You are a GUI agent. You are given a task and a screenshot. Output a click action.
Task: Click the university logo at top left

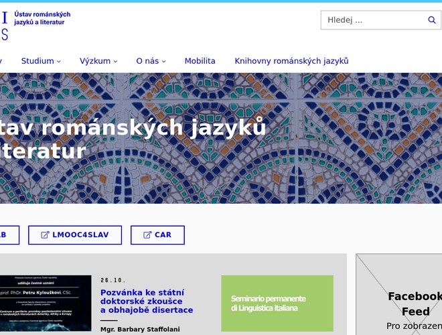click(x=4, y=24)
